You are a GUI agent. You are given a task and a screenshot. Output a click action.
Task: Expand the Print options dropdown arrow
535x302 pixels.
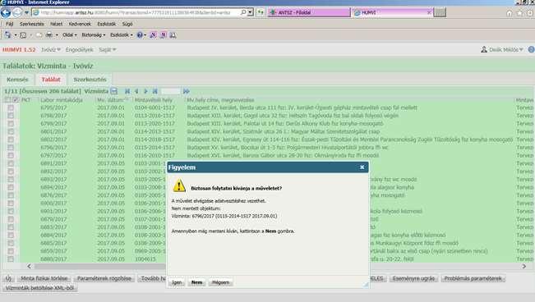57,34
